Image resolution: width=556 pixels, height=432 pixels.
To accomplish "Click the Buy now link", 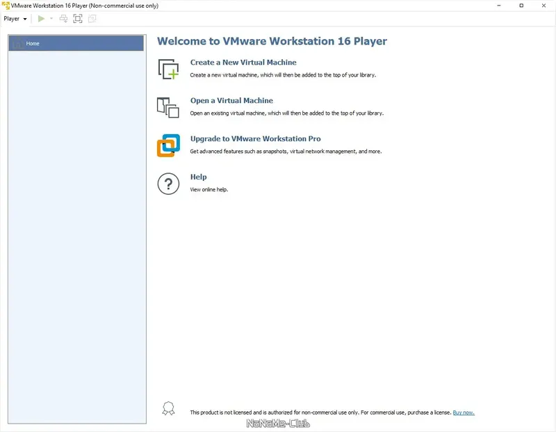I will tap(464, 413).
